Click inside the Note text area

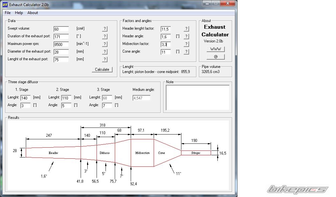point(198,98)
